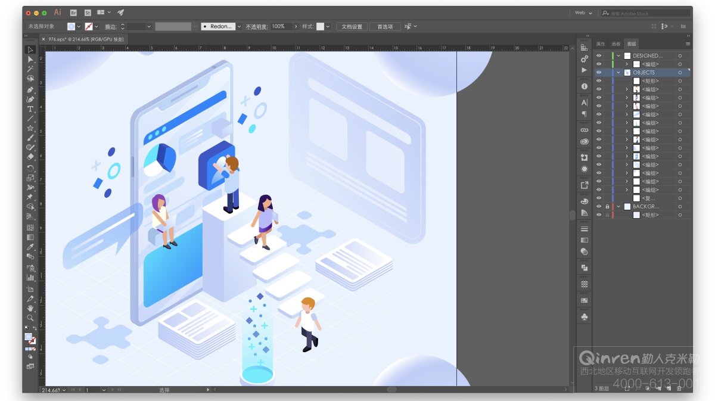Click the stroke weight stepper arrows
Image resolution: width=715 pixels, height=401 pixels.
pos(123,27)
